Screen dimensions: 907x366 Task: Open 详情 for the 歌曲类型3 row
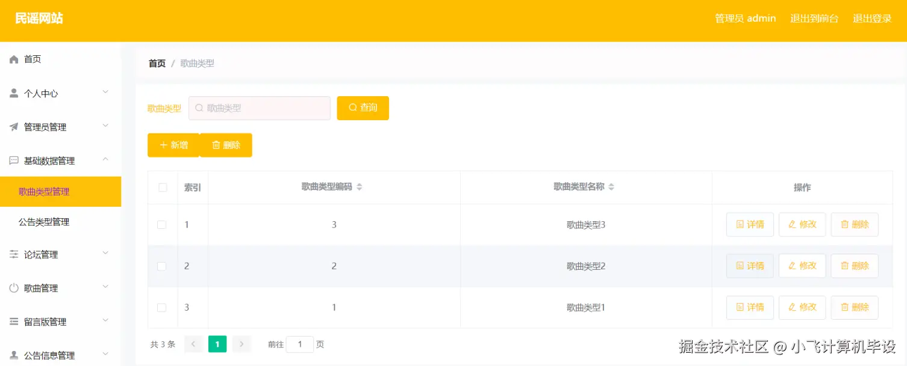(750, 225)
